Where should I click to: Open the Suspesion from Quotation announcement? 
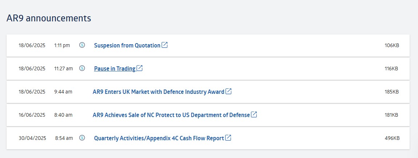tap(127, 46)
